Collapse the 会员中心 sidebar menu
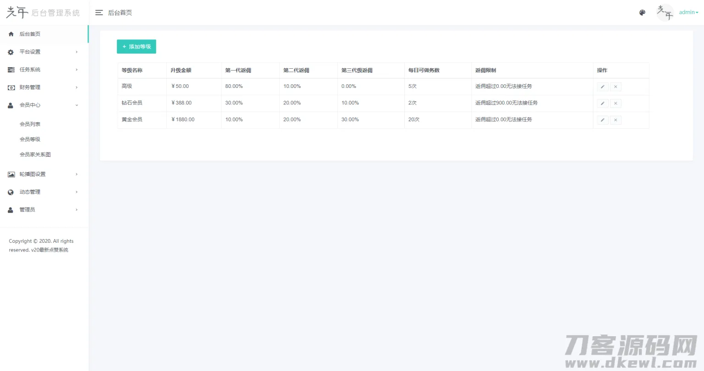The height and width of the screenshot is (371, 704). (x=44, y=105)
